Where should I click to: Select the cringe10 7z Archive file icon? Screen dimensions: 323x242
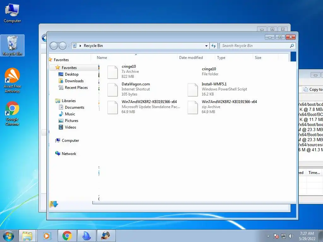pos(113,72)
